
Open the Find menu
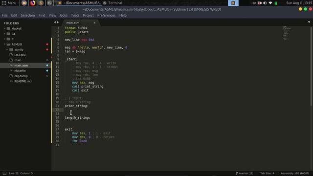point(42,15)
